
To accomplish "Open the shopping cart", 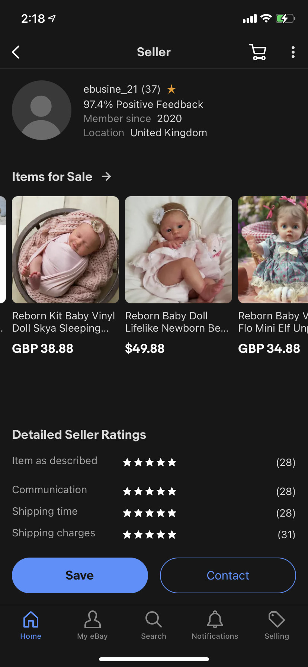I will (258, 52).
